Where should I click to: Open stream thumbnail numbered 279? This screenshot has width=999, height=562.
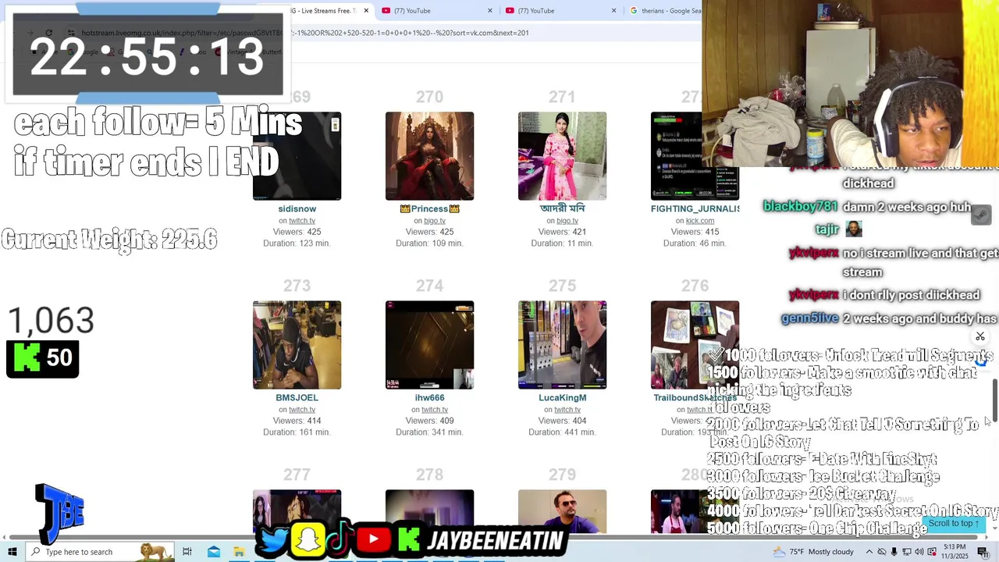(x=562, y=511)
